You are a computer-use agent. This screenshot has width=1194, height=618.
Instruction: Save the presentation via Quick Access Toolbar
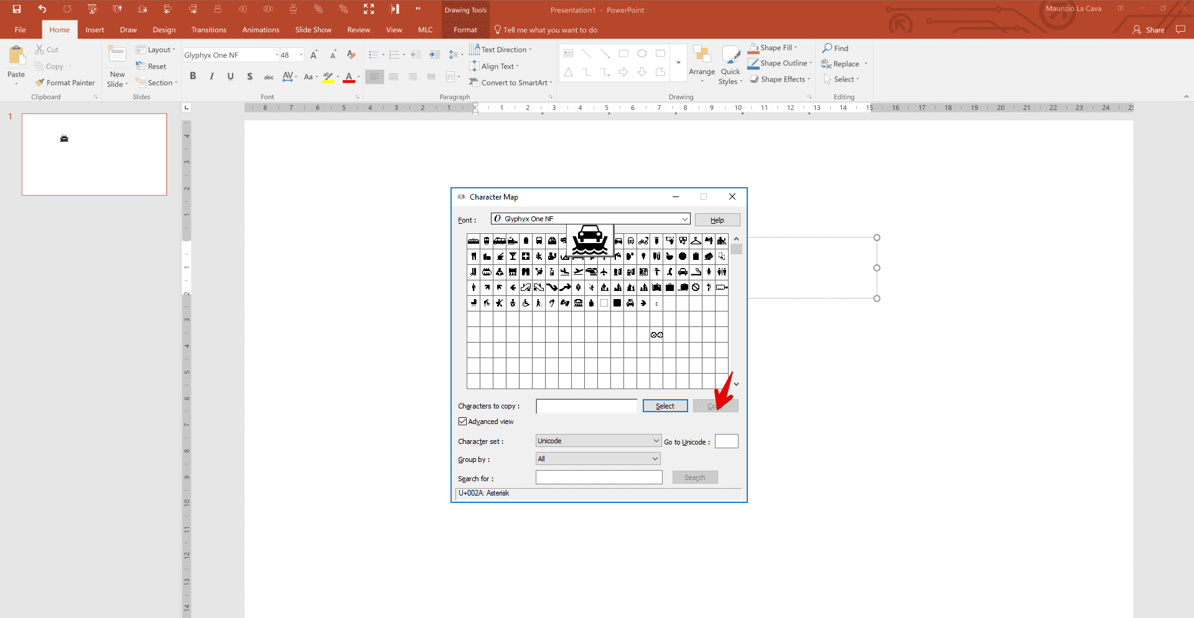(x=16, y=9)
